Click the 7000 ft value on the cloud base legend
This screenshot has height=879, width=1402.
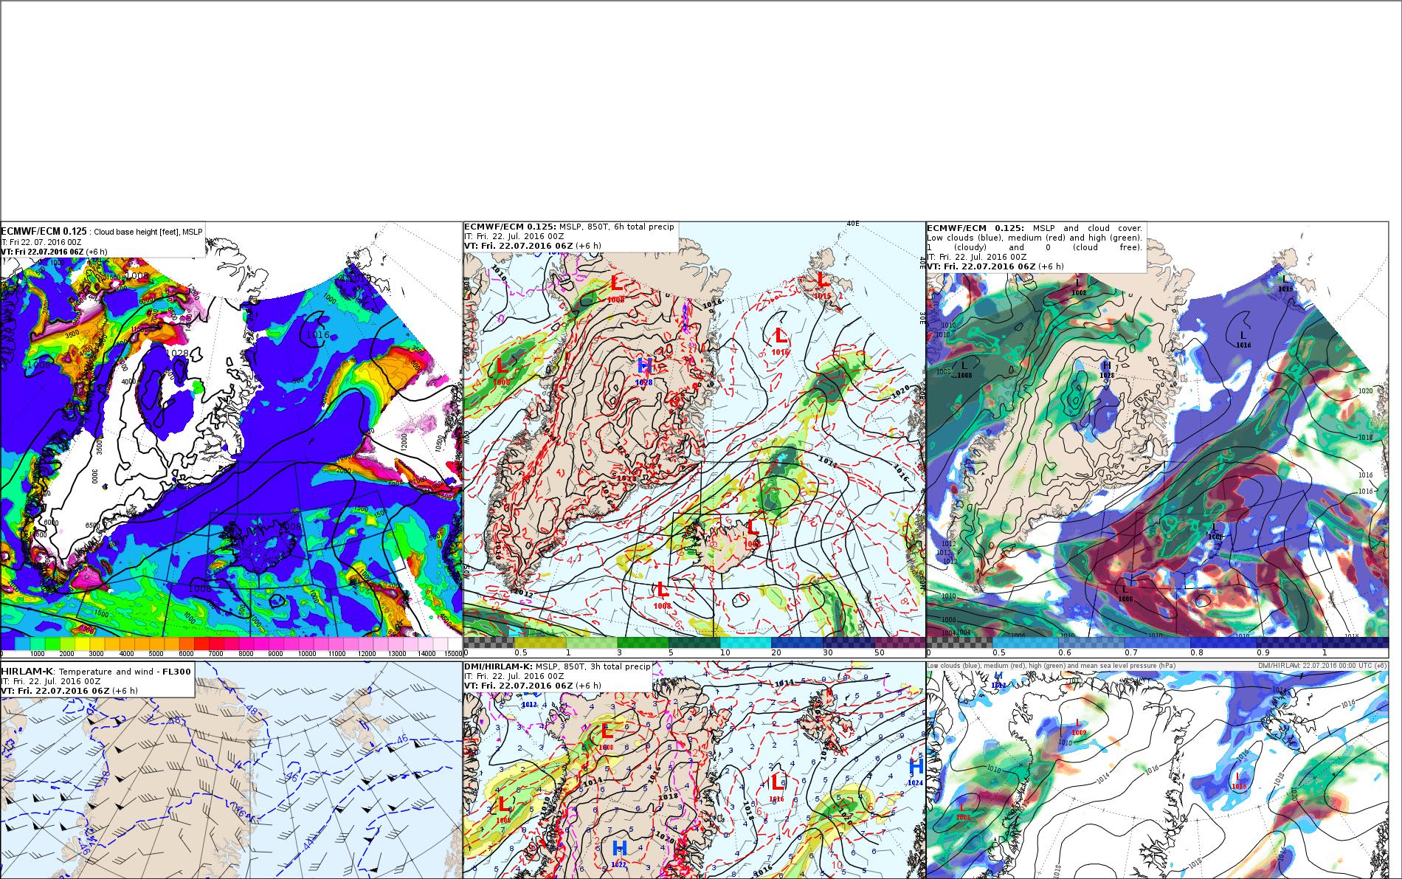215,654
